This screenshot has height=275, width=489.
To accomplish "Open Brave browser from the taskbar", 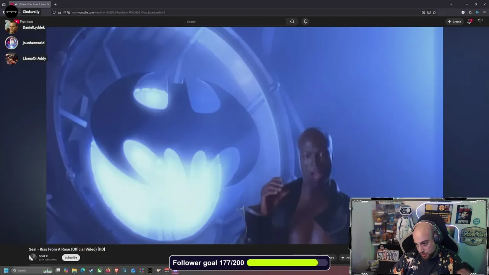I will [x=117, y=270].
